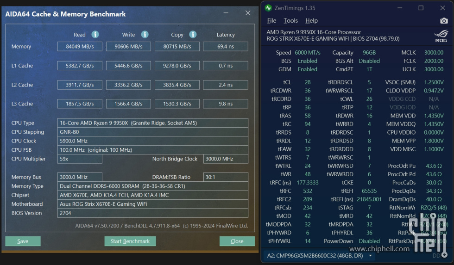This screenshot has width=454, height=265.
Task: Click Memory Type field Dual Channel DDR5-6000
Action: [x=152, y=186]
